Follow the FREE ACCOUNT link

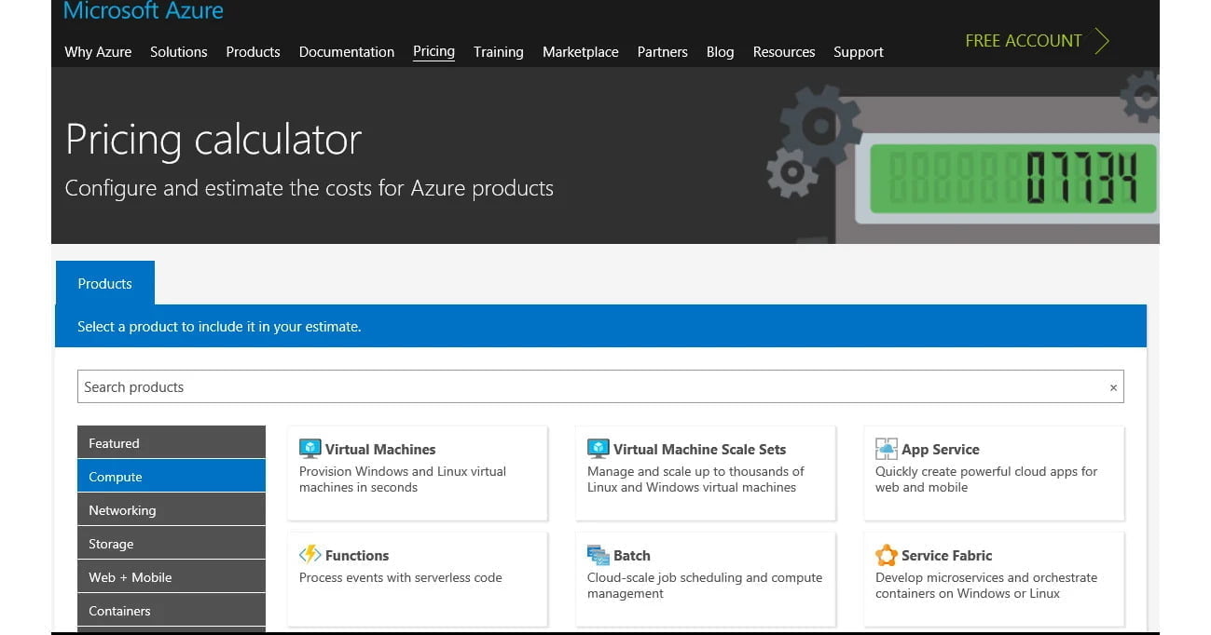click(x=1023, y=41)
